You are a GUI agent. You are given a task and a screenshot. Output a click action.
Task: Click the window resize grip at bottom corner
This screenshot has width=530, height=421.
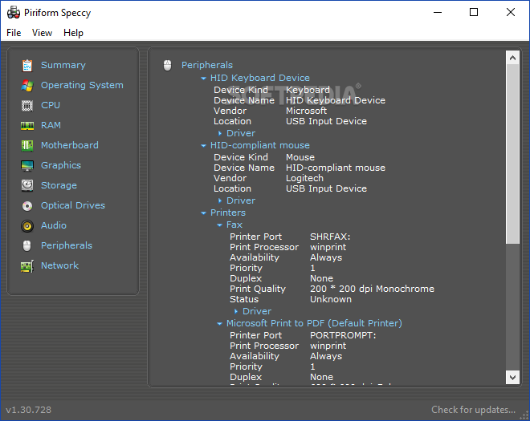524,415
